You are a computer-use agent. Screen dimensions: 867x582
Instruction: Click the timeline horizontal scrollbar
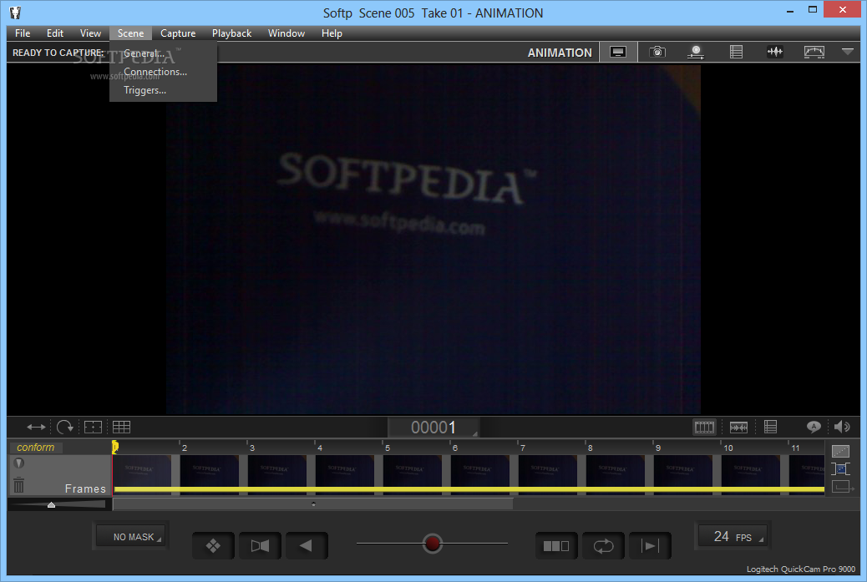coord(313,504)
